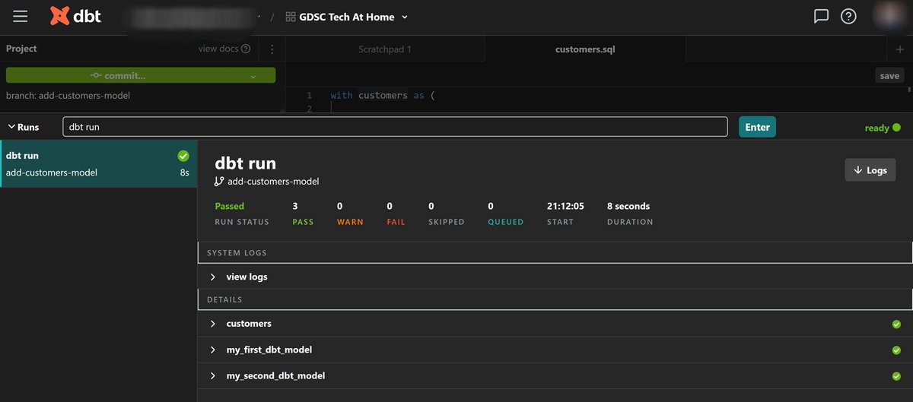Click the Logs download button
Screen dimensions: 913x402
pos(870,170)
